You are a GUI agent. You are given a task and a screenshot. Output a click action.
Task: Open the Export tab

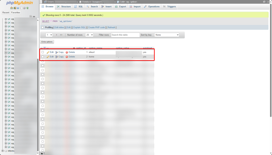pos(121,7)
